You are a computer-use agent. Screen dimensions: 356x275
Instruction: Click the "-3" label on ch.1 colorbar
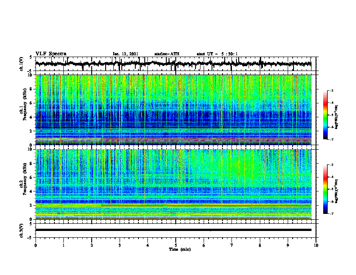(x=332, y=90)
